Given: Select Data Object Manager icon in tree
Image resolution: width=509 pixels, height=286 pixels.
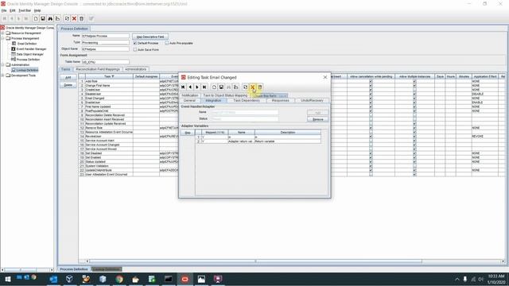Looking at the screenshot, I should (14, 54).
